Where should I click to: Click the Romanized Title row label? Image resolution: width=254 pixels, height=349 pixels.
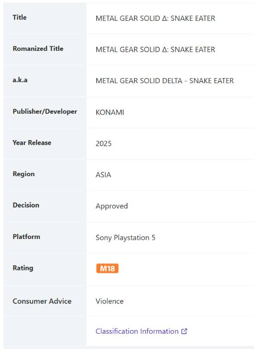pos(38,49)
